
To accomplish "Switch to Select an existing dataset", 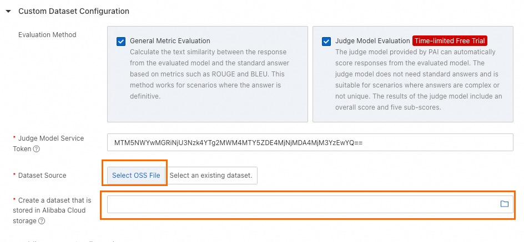I will [211, 176].
